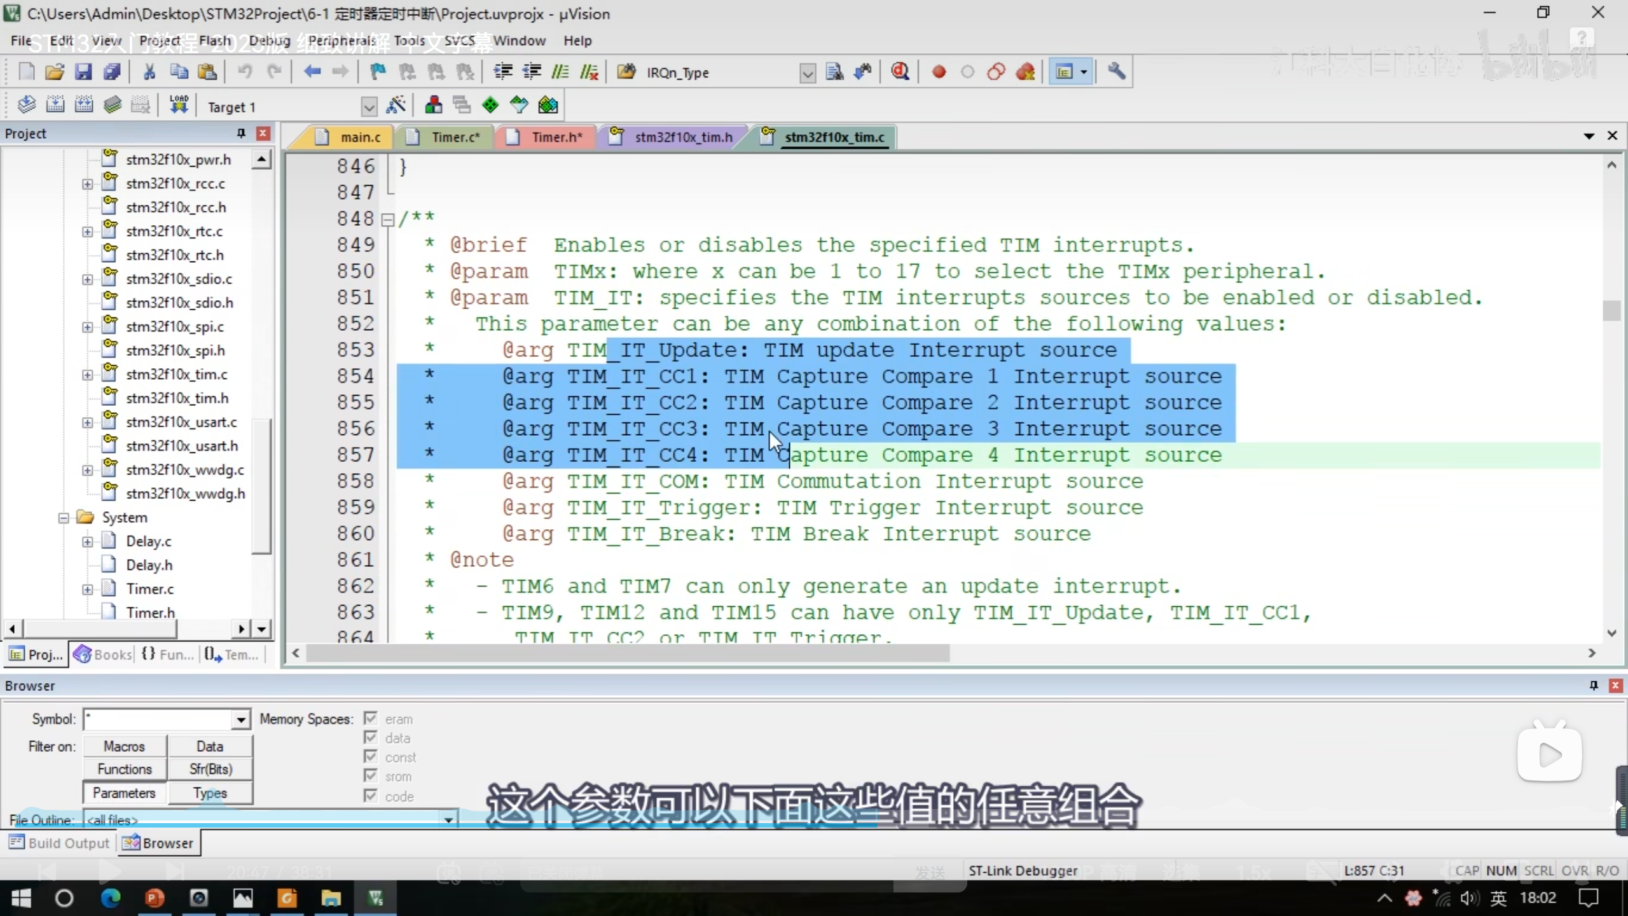
Task: Open the Build Output panel tab
Action: [x=60, y=843]
